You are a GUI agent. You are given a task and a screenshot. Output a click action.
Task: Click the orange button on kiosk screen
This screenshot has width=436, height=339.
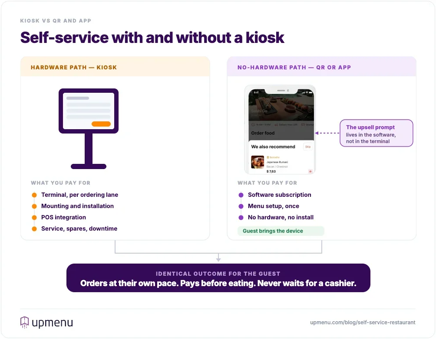[x=101, y=124]
